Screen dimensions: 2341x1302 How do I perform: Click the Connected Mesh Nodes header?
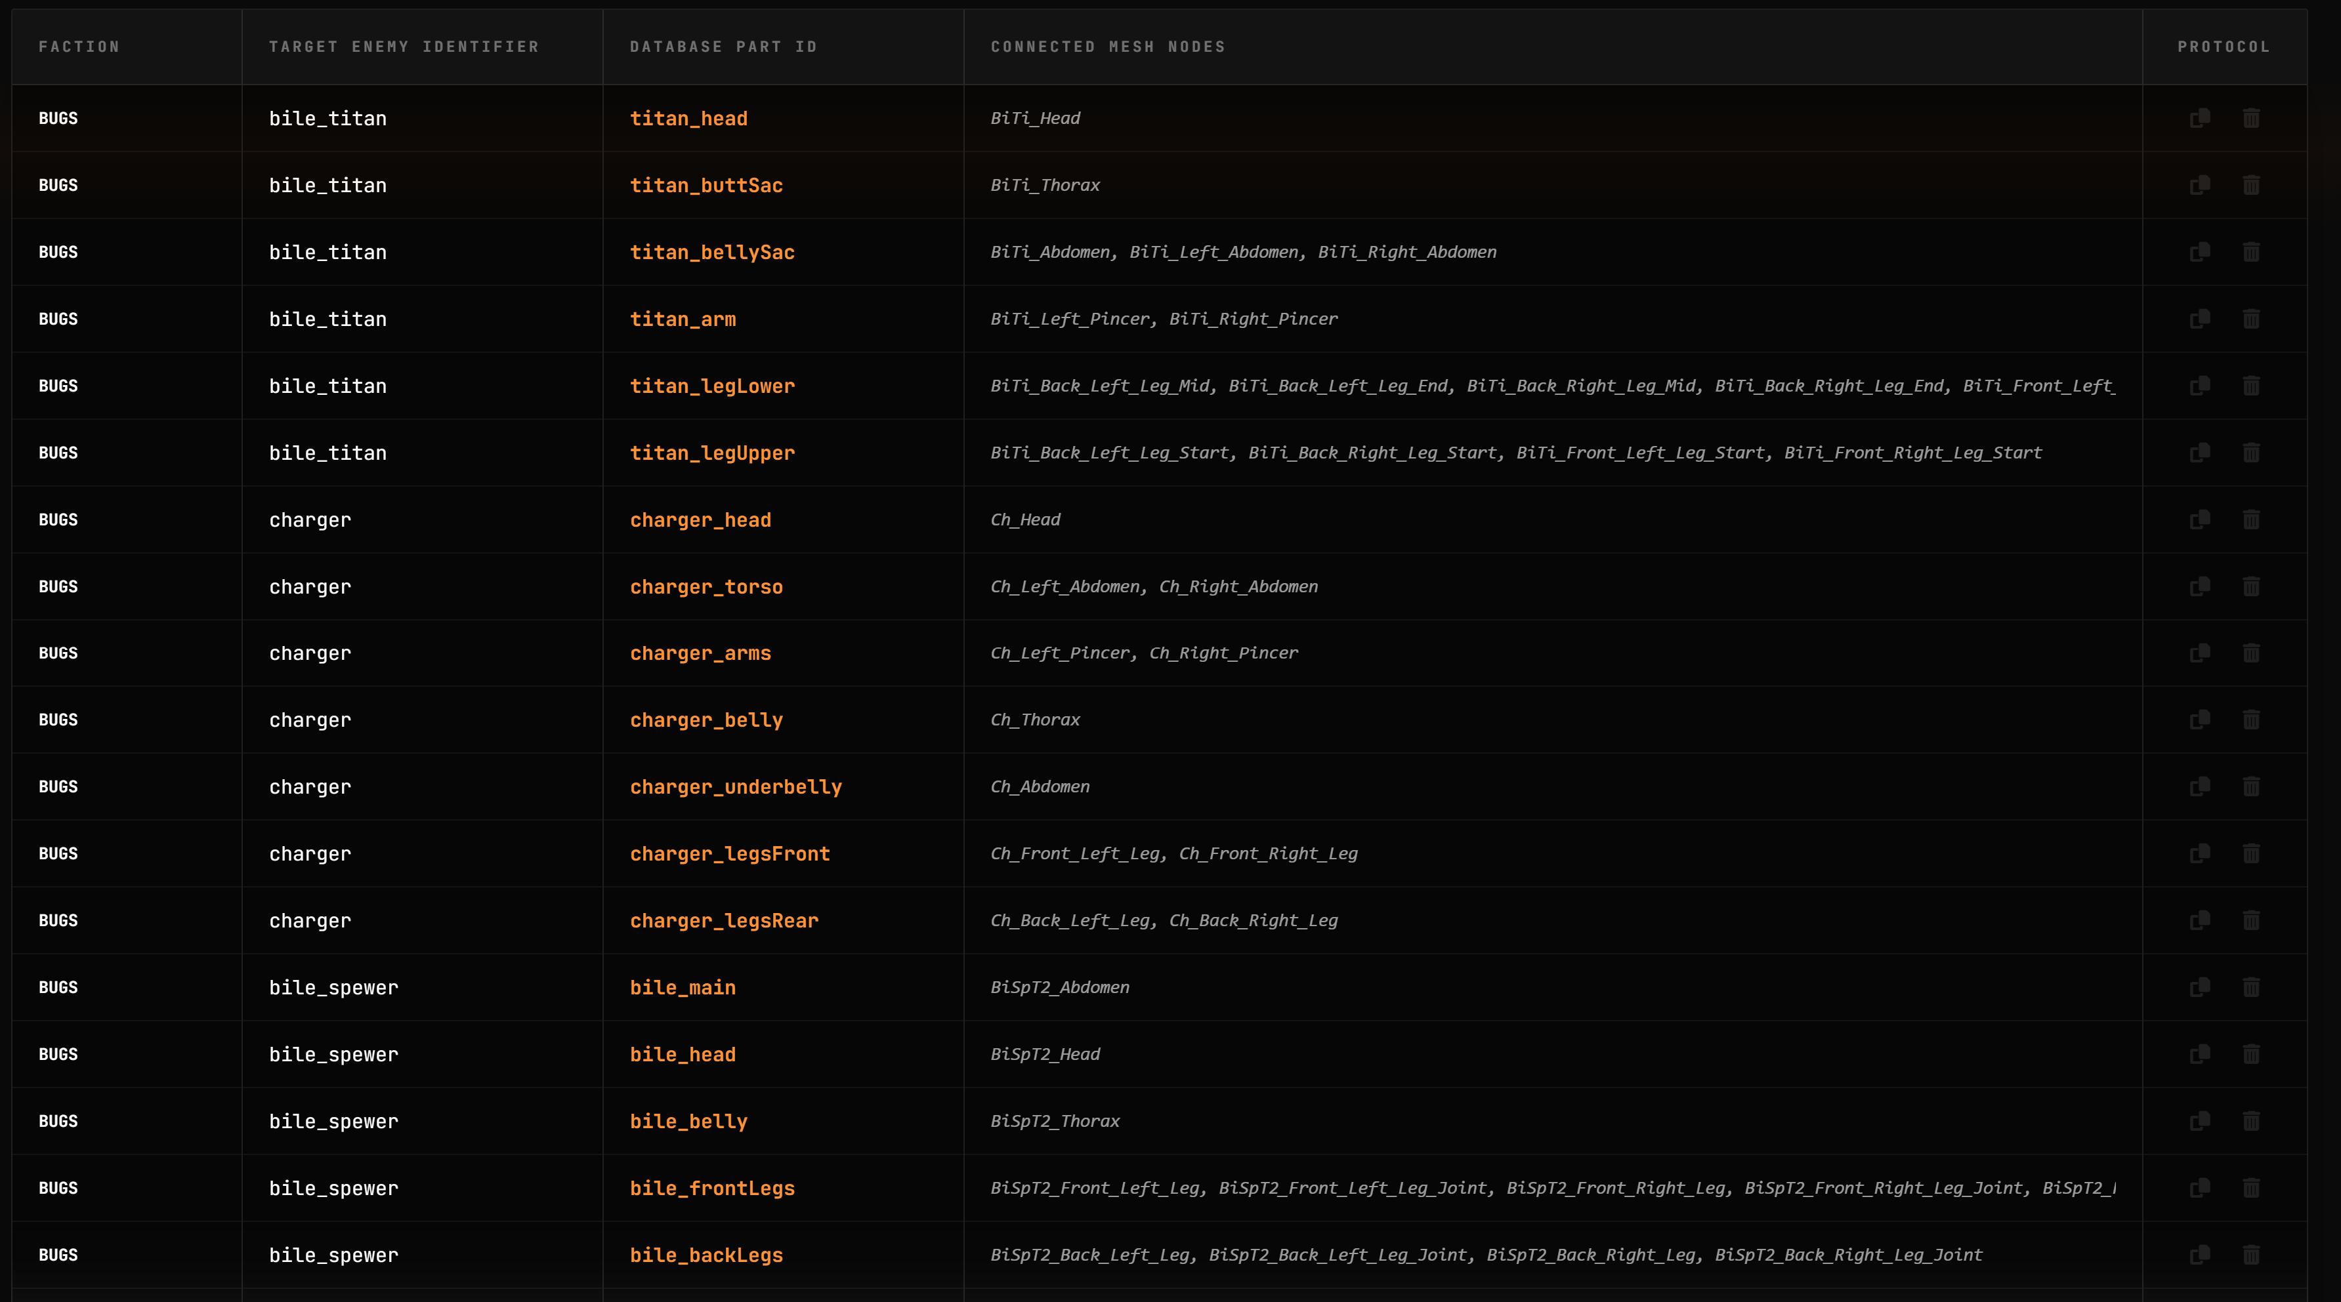coord(1108,47)
